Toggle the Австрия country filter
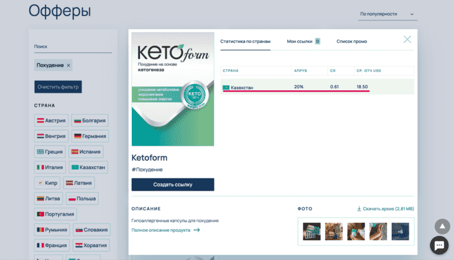Viewport: 454px width, 260px height. [x=51, y=121]
